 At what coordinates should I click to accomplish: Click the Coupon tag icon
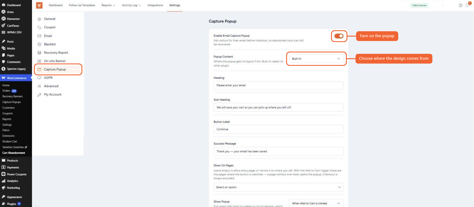[39, 27]
